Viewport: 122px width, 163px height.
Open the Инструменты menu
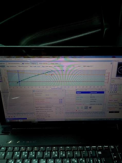tap(19, 59)
